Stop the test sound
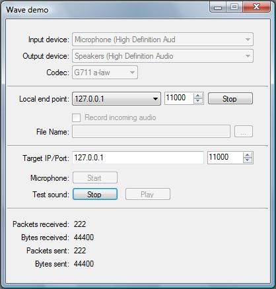 pyautogui.click(x=95, y=194)
